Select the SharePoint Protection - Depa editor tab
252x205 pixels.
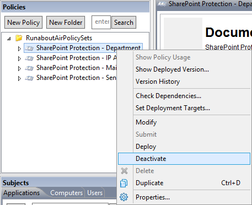(204, 4)
